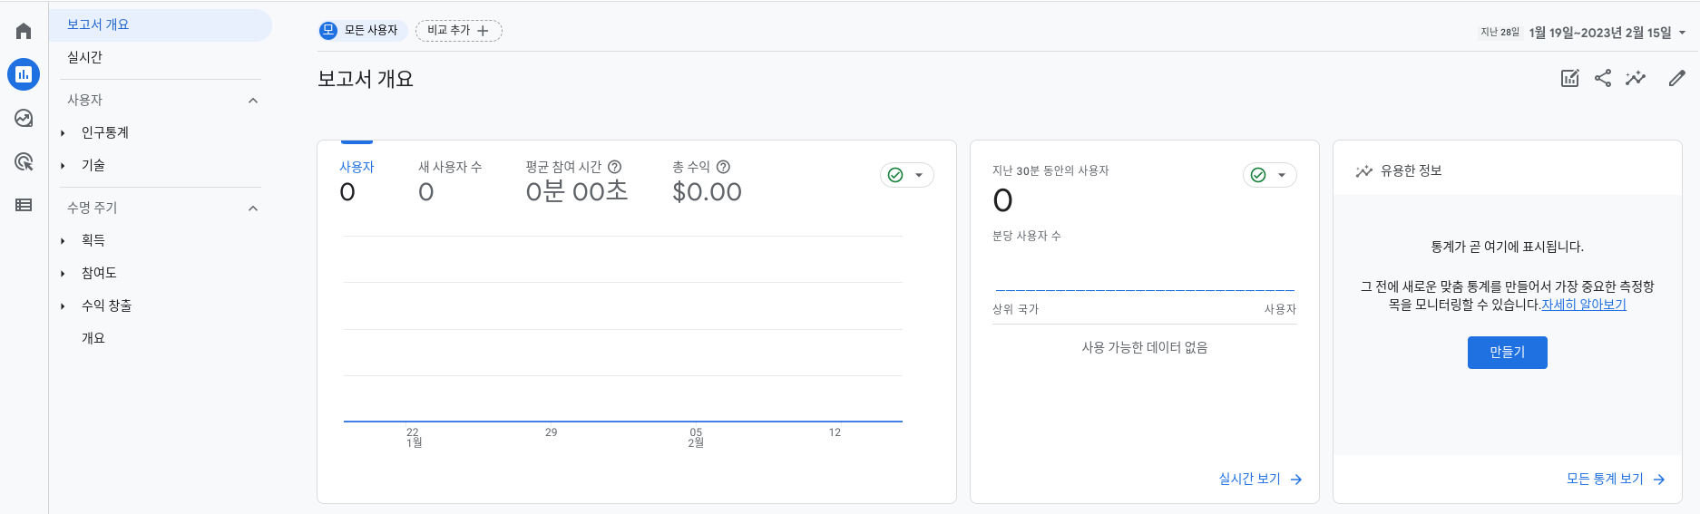Open help icon next to 평균 참여 시간
Viewport: 1700px width, 514px height.
click(x=614, y=167)
